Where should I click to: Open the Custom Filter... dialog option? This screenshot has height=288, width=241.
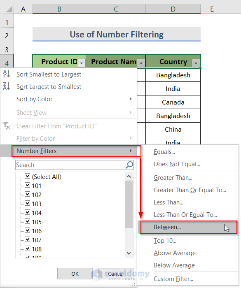pyautogui.click(x=188, y=279)
